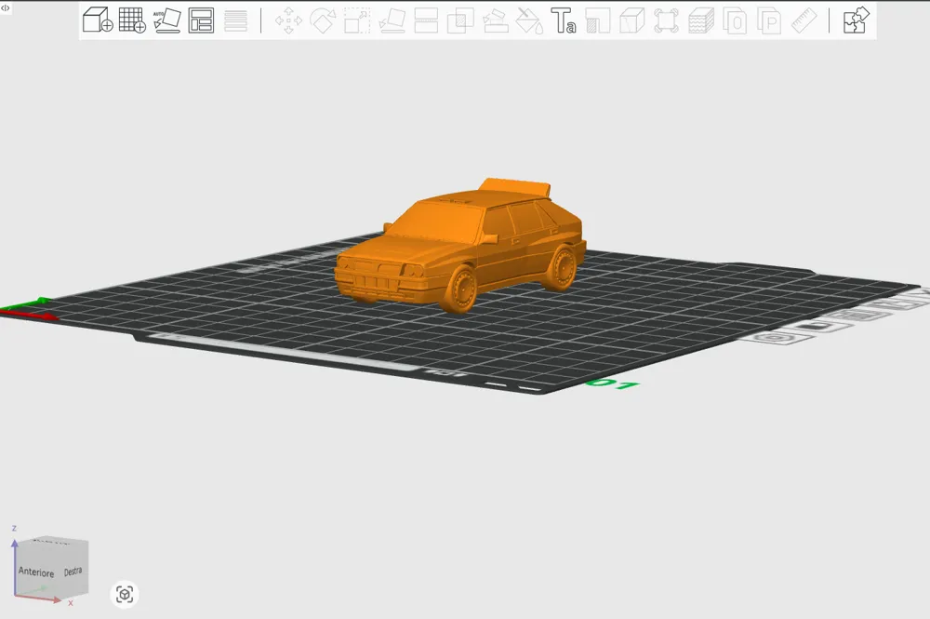Open the Mesh boolean tool
Screen dimensions: 930x619
(460, 20)
